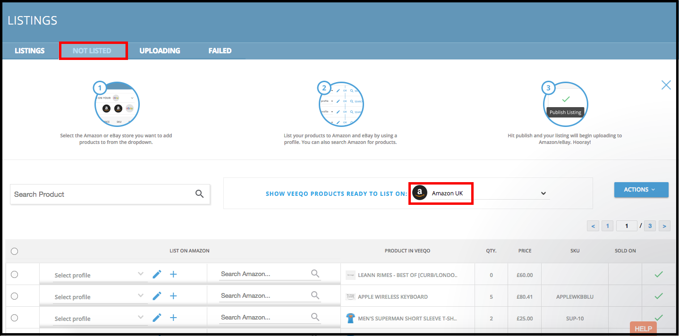Click the blue Superman T-shirt thumbnail
679x336 pixels.
[350, 318]
